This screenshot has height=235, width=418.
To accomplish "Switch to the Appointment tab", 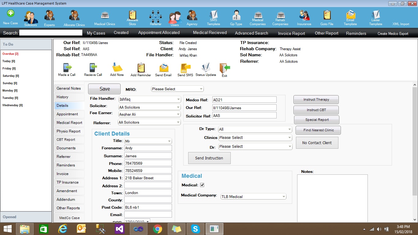I will (x=68, y=114).
